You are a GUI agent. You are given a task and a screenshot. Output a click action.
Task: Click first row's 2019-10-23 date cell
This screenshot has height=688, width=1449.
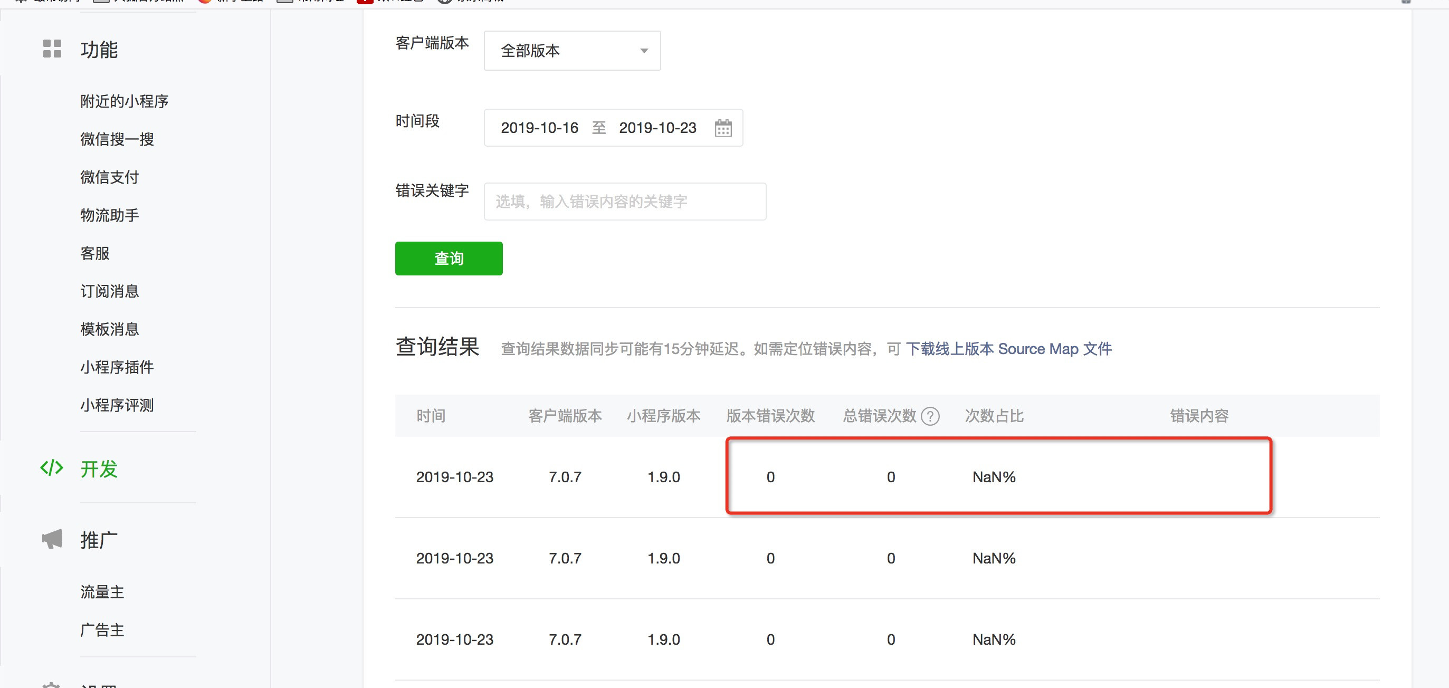click(x=454, y=477)
